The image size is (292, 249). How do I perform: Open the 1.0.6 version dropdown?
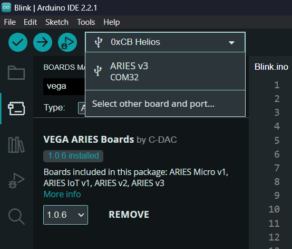tap(65, 215)
